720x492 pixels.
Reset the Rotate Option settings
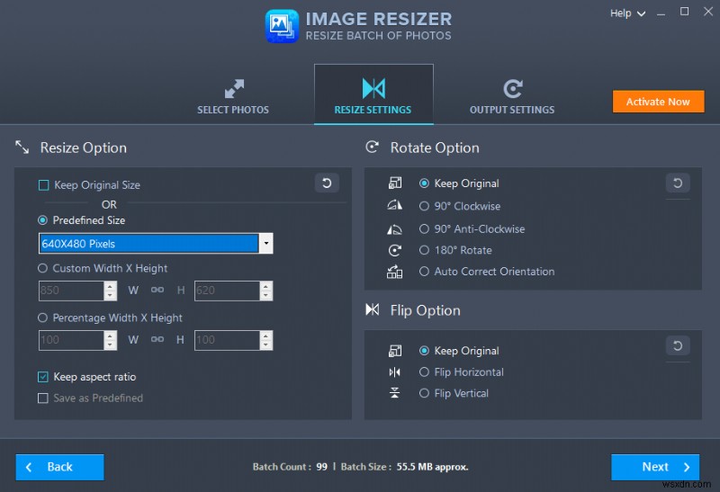click(x=678, y=183)
